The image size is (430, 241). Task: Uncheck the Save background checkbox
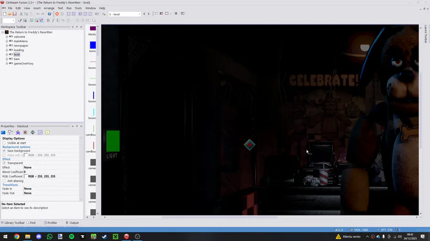click(x=4, y=151)
